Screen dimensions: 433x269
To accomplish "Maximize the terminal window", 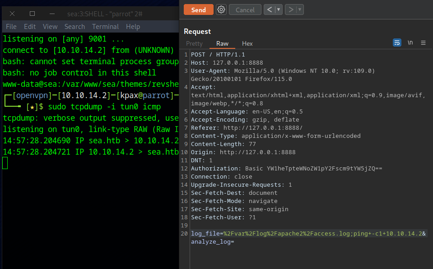I will coord(32,14).
